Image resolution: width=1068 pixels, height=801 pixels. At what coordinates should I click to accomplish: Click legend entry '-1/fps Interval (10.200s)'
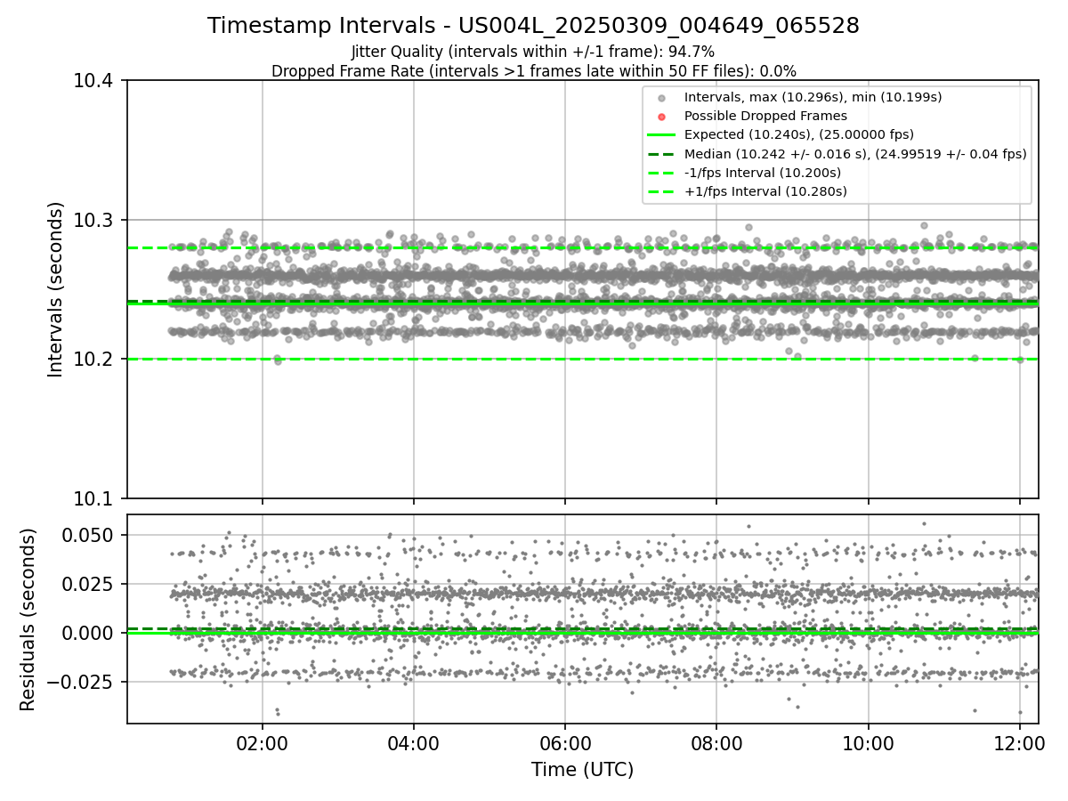click(x=763, y=173)
